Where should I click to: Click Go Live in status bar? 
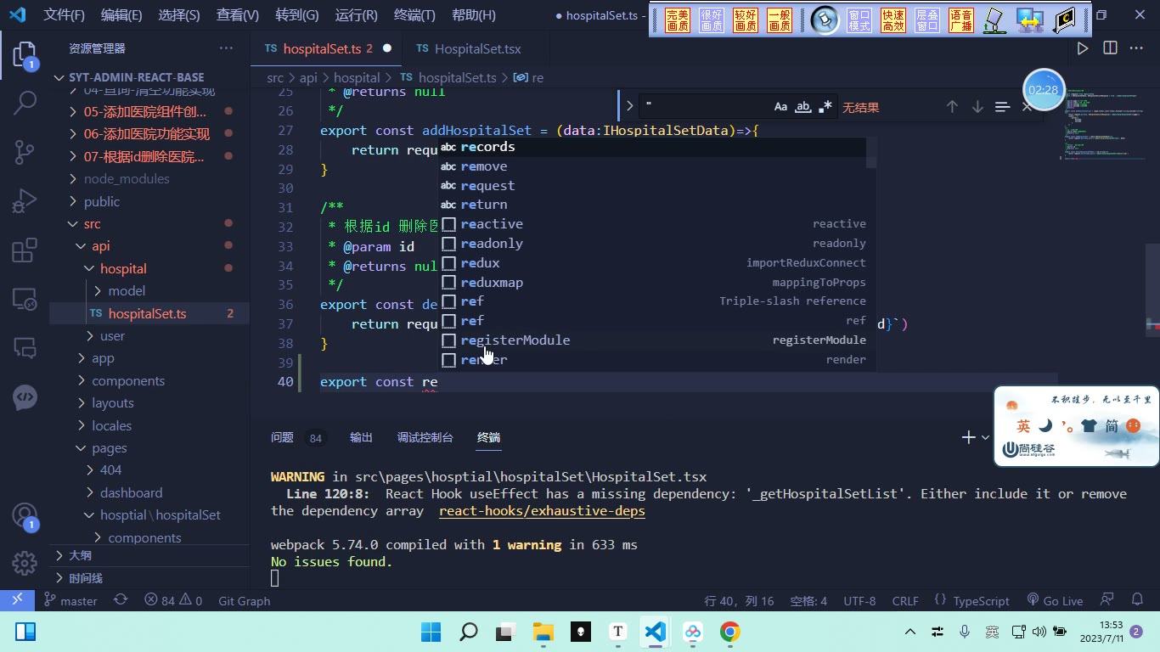pyautogui.click(x=1055, y=600)
